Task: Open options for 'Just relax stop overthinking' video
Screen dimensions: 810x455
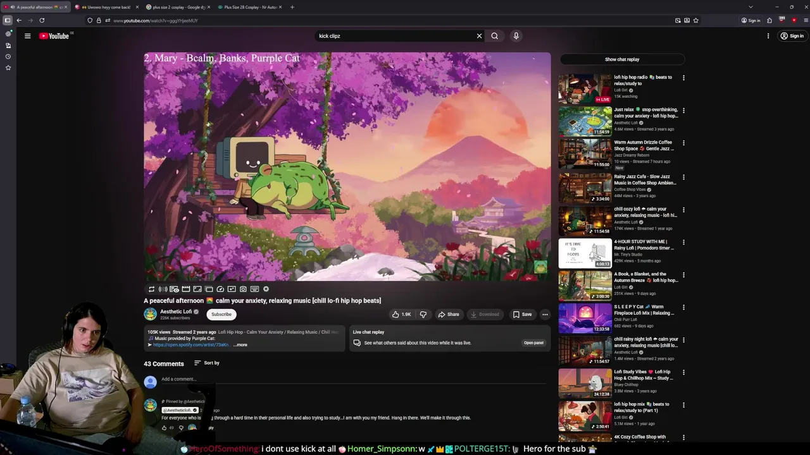Action: coord(683,110)
